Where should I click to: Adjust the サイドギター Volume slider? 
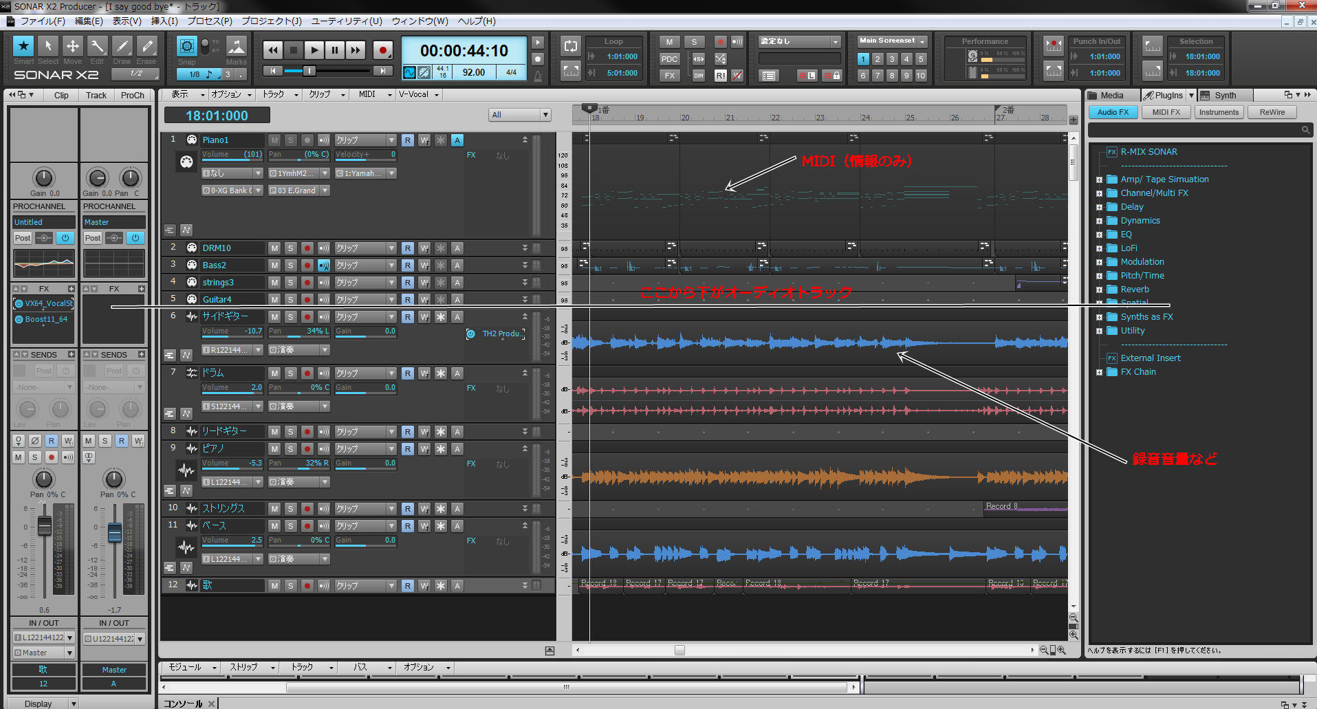[x=232, y=331]
